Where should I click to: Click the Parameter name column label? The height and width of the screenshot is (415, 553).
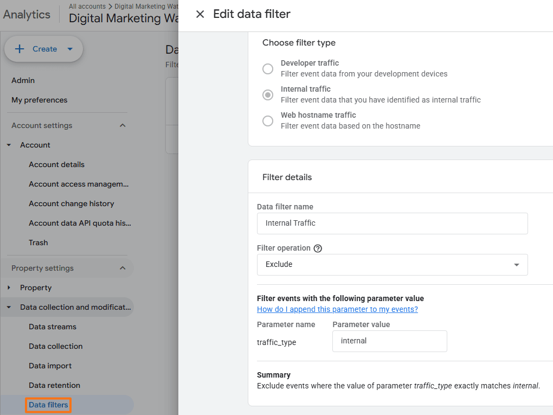[x=286, y=324]
